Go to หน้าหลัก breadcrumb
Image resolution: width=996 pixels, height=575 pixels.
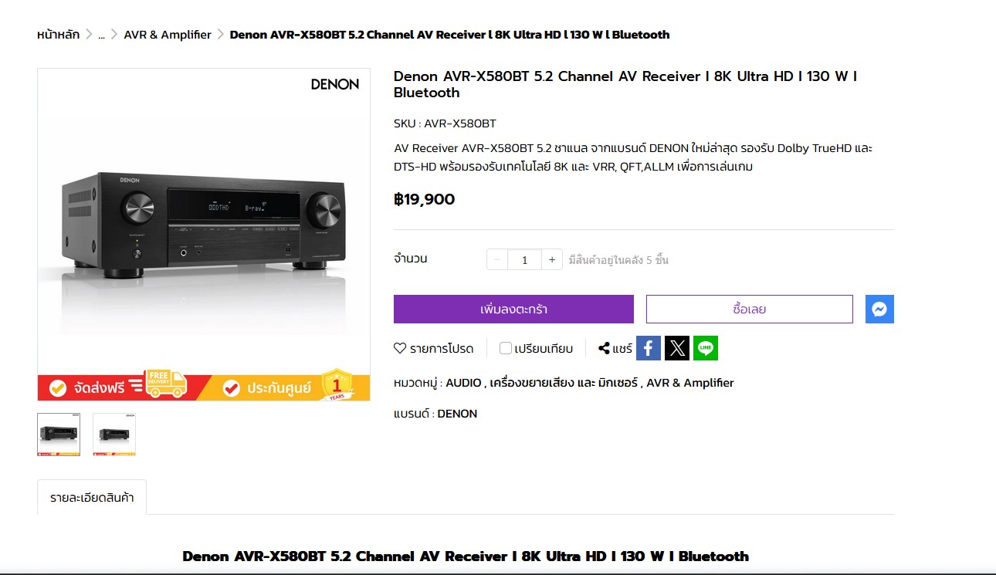59,35
